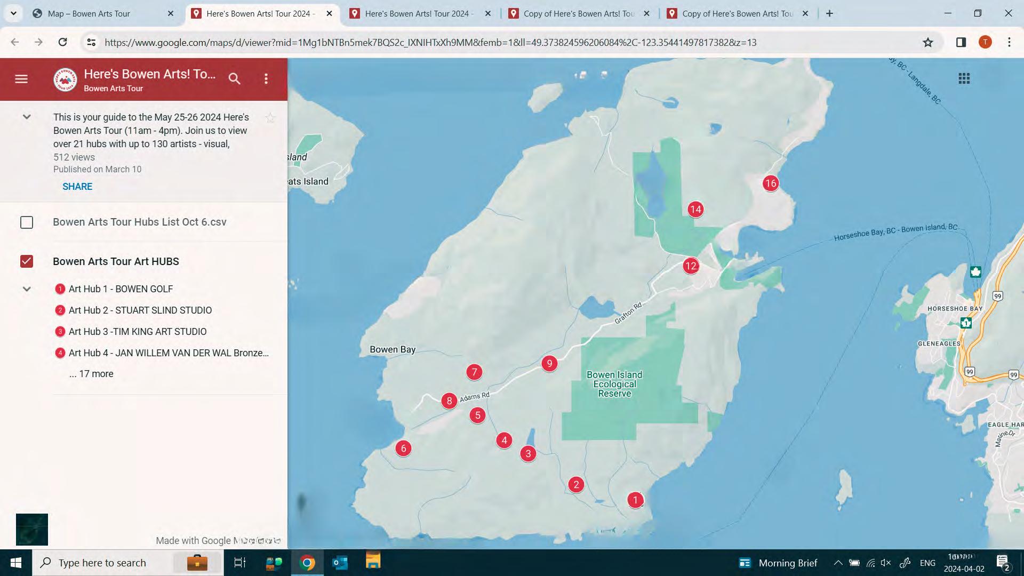The width and height of the screenshot is (1024, 576).
Task: Uncheck Bowen Arts Tour Art HUBS layer
Action: 27,261
